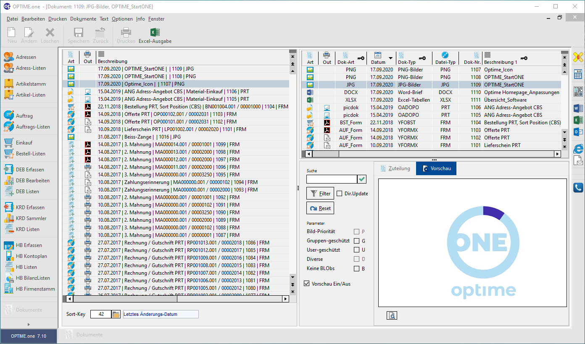Click the preview magnifier icon below Vorschau
This screenshot has width=585, height=344.
[392, 315]
